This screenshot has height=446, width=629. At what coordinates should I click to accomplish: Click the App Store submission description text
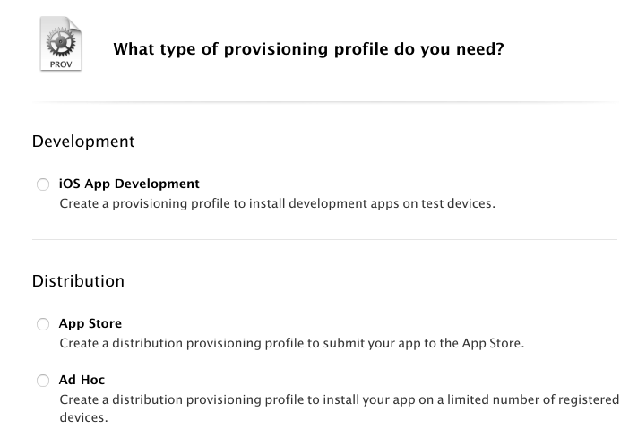pyautogui.click(x=291, y=343)
